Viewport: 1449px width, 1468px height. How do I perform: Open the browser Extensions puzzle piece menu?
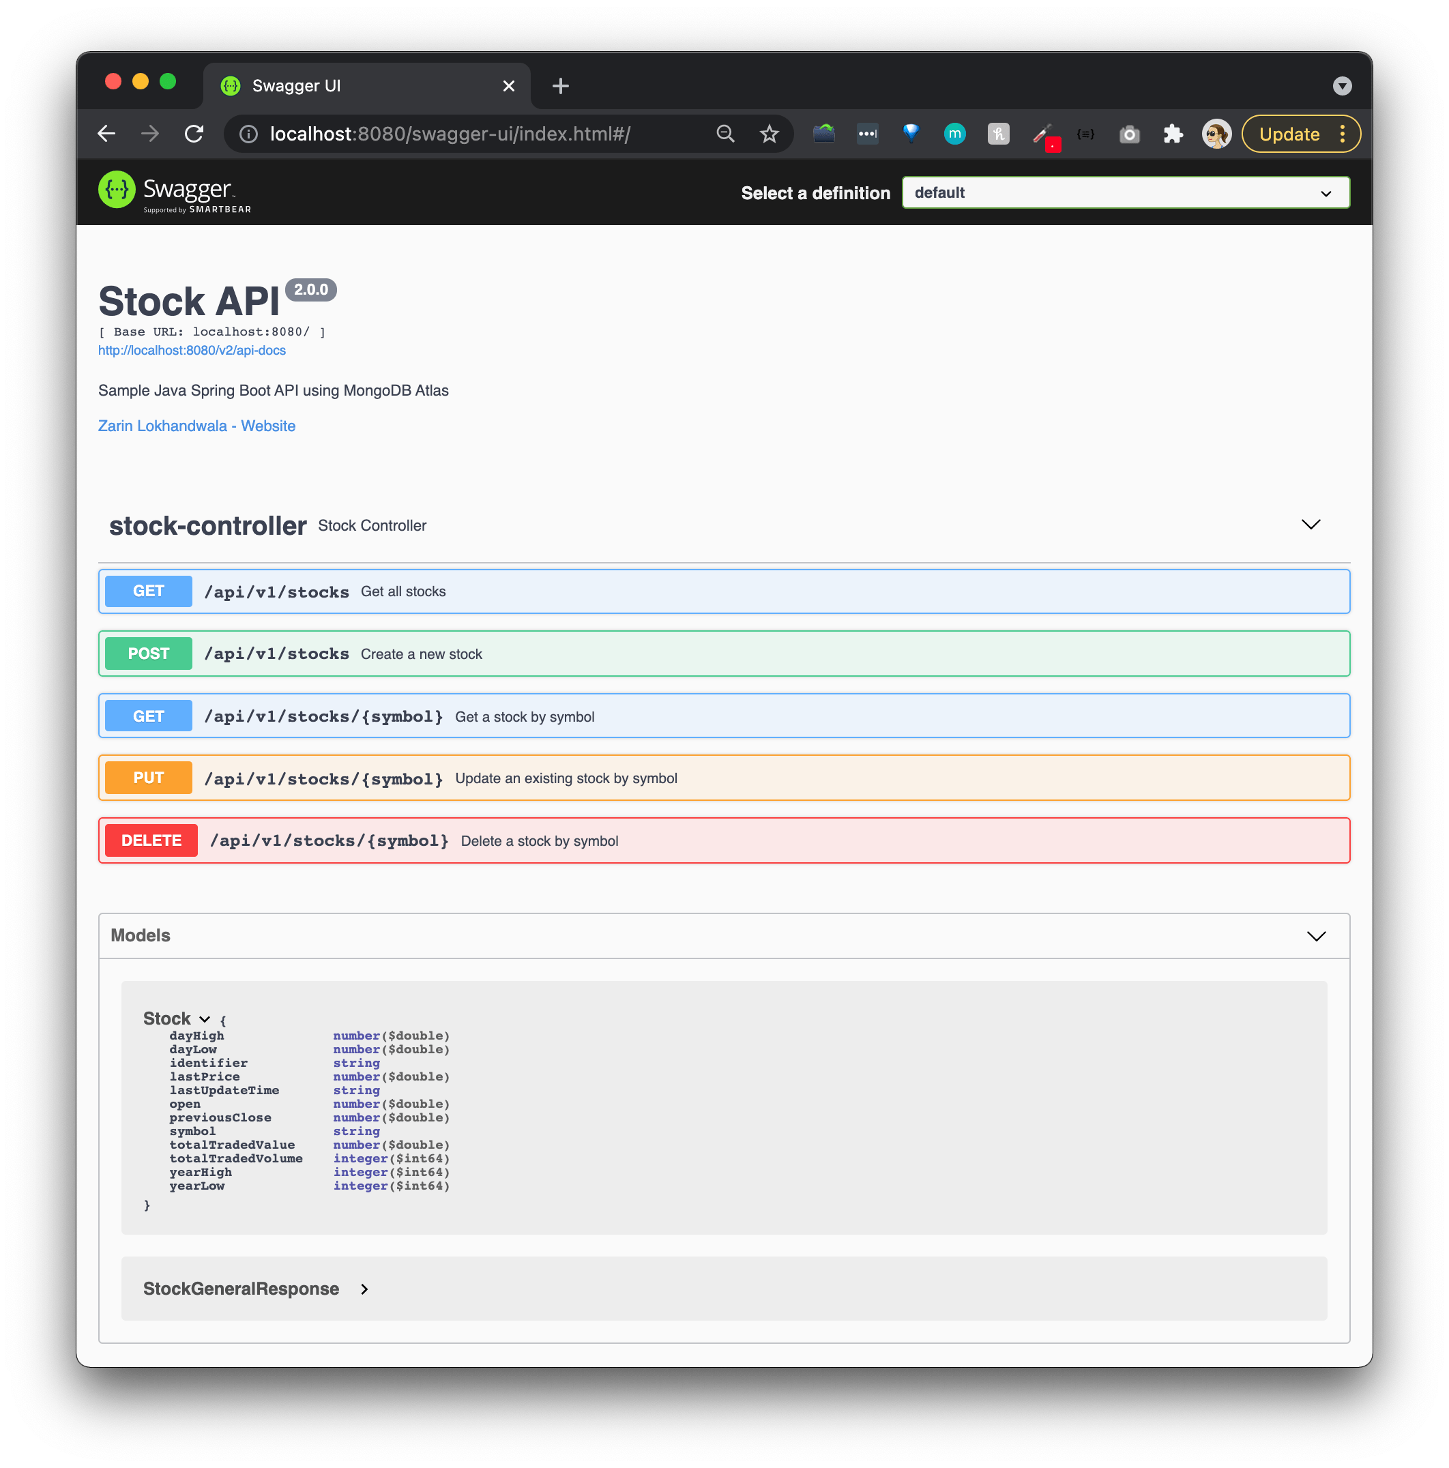coord(1173,134)
